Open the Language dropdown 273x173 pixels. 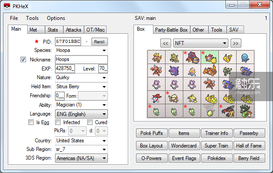coord(81,114)
